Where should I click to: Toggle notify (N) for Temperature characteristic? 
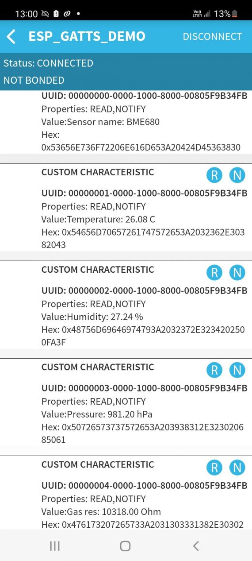237,175
